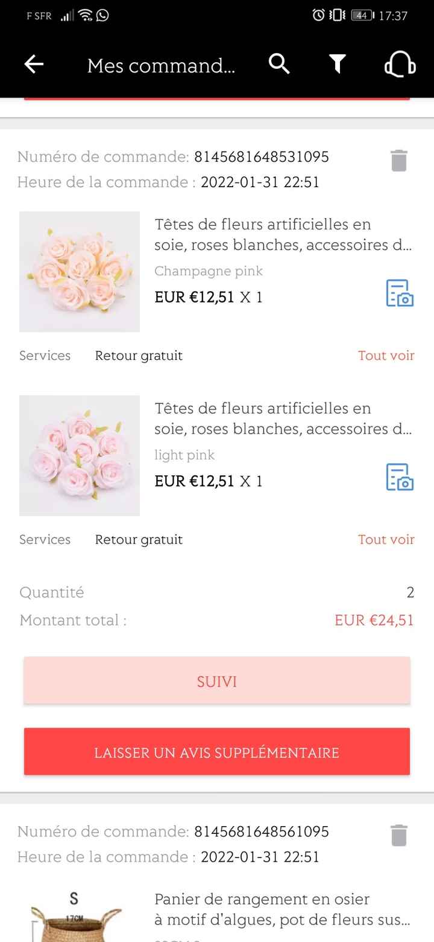Screen dimensions: 434x942
Task: Contact customer support headset icon
Action: point(400,65)
